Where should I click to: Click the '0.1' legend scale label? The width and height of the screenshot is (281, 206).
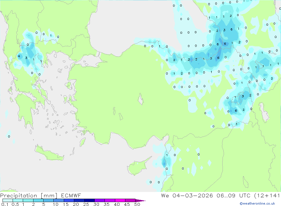pos(5,204)
